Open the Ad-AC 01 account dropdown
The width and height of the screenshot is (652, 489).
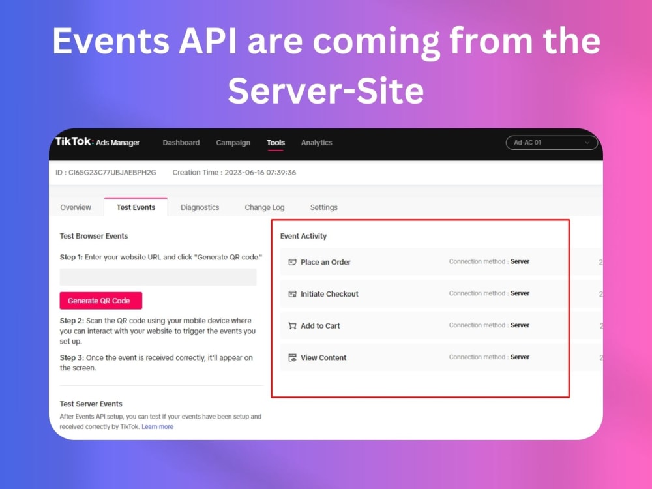click(x=551, y=142)
